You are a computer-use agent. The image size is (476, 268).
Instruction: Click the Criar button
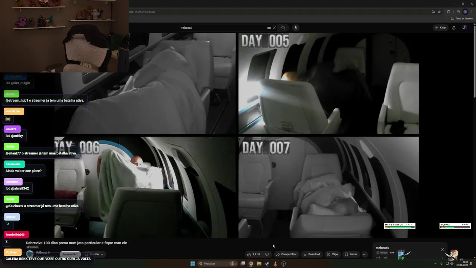click(440, 28)
